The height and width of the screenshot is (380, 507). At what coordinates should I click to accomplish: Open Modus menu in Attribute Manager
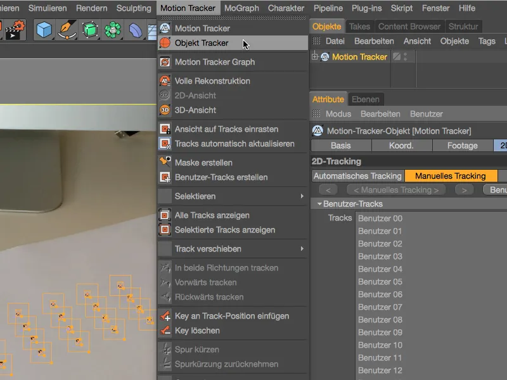click(x=338, y=114)
